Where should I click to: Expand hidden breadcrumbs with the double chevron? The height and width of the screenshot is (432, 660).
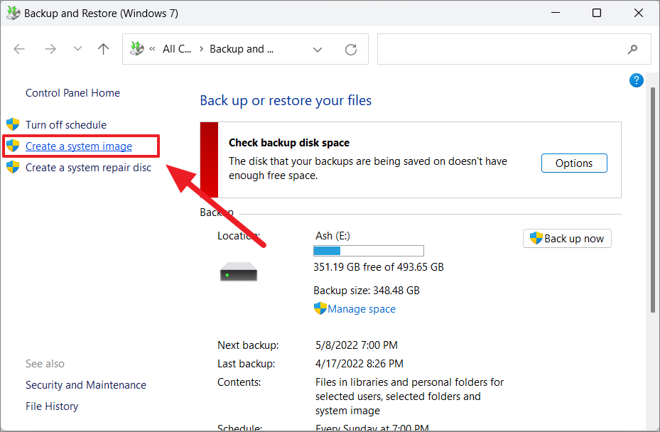point(151,48)
